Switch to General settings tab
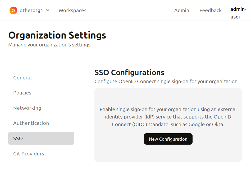The height and width of the screenshot is (171, 251). coord(22,78)
